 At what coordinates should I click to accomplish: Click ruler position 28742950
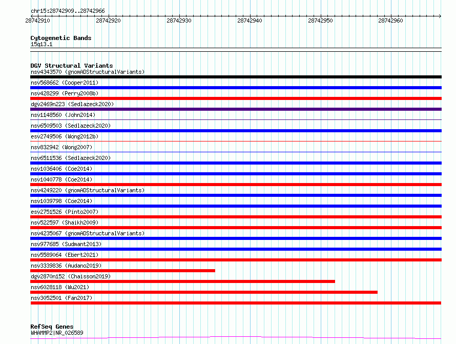coord(320,21)
